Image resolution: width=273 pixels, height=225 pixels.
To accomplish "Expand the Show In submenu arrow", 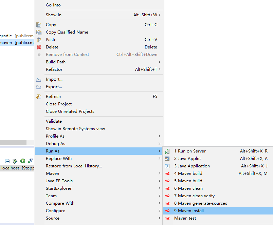I will coord(160,15).
